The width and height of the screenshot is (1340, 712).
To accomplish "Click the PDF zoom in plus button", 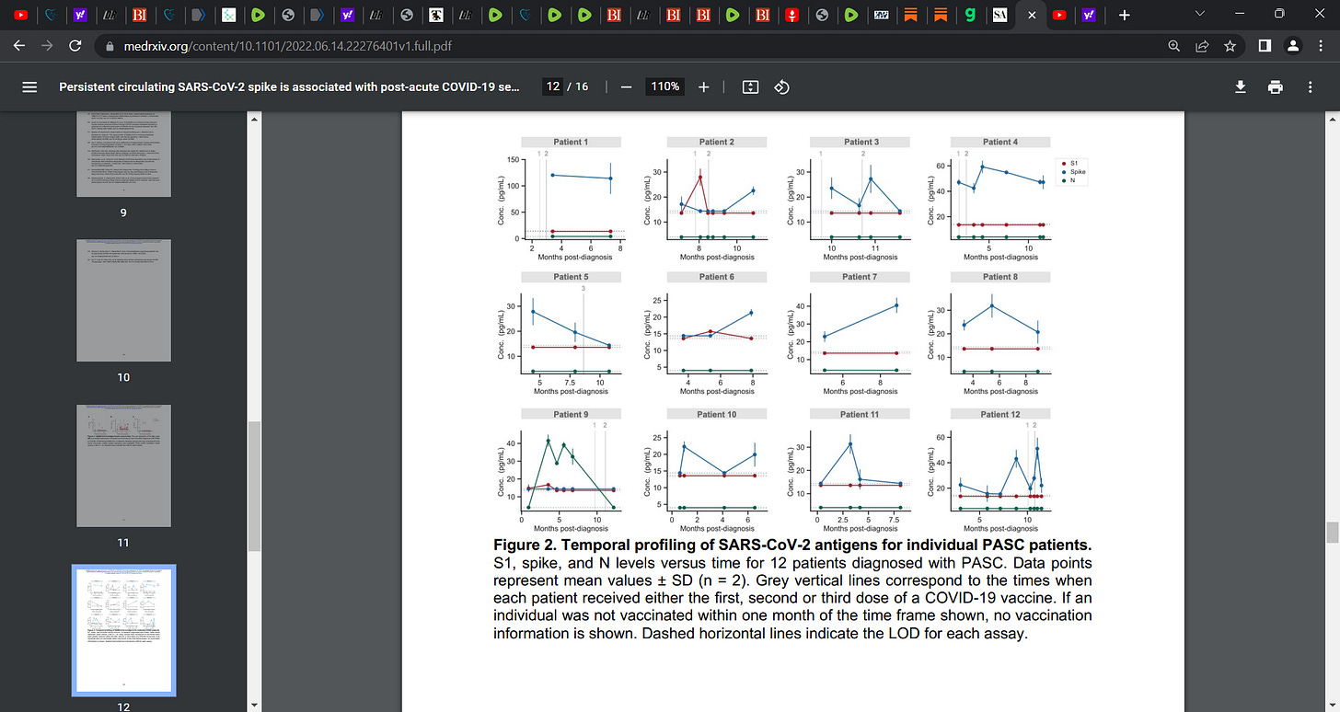I will [x=704, y=86].
